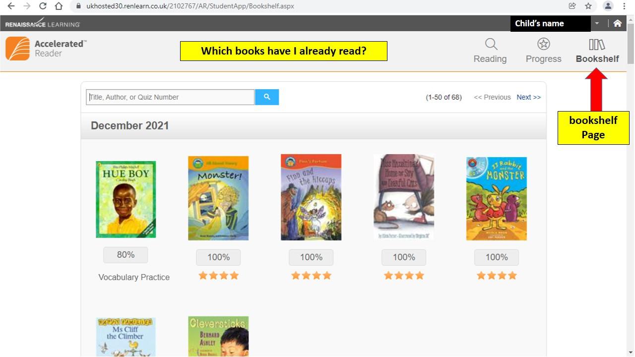Click the site padlock icon in address bar
The width and height of the screenshot is (635, 357).
pos(78,6)
